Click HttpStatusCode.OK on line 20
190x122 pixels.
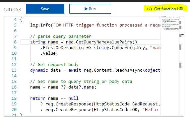click(115, 110)
